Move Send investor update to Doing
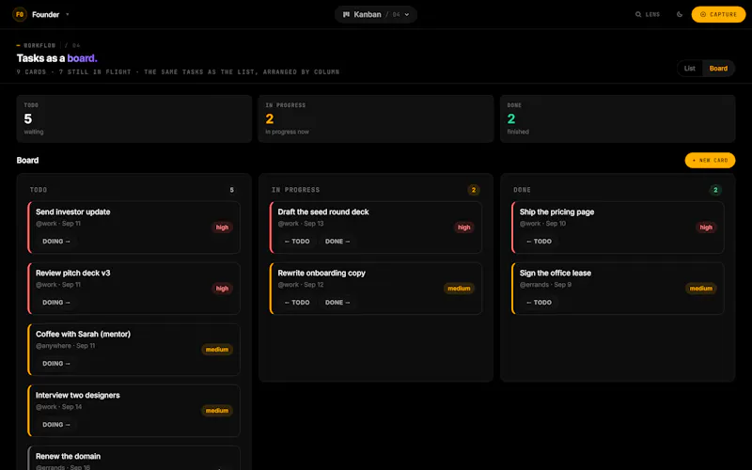The width and height of the screenshot is (752, 470). coord(56,242)
